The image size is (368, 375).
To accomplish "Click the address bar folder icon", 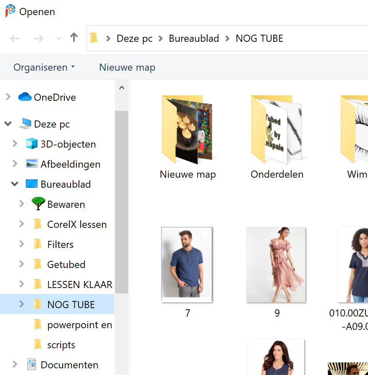I will pos(94,38).
